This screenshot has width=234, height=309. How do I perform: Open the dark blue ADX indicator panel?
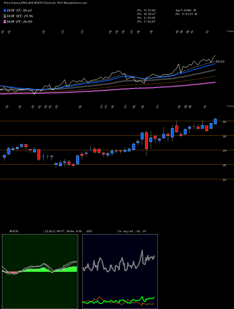[120, 272]
